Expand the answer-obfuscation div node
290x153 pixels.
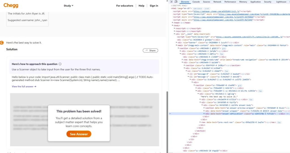click(x=204, y=114)
